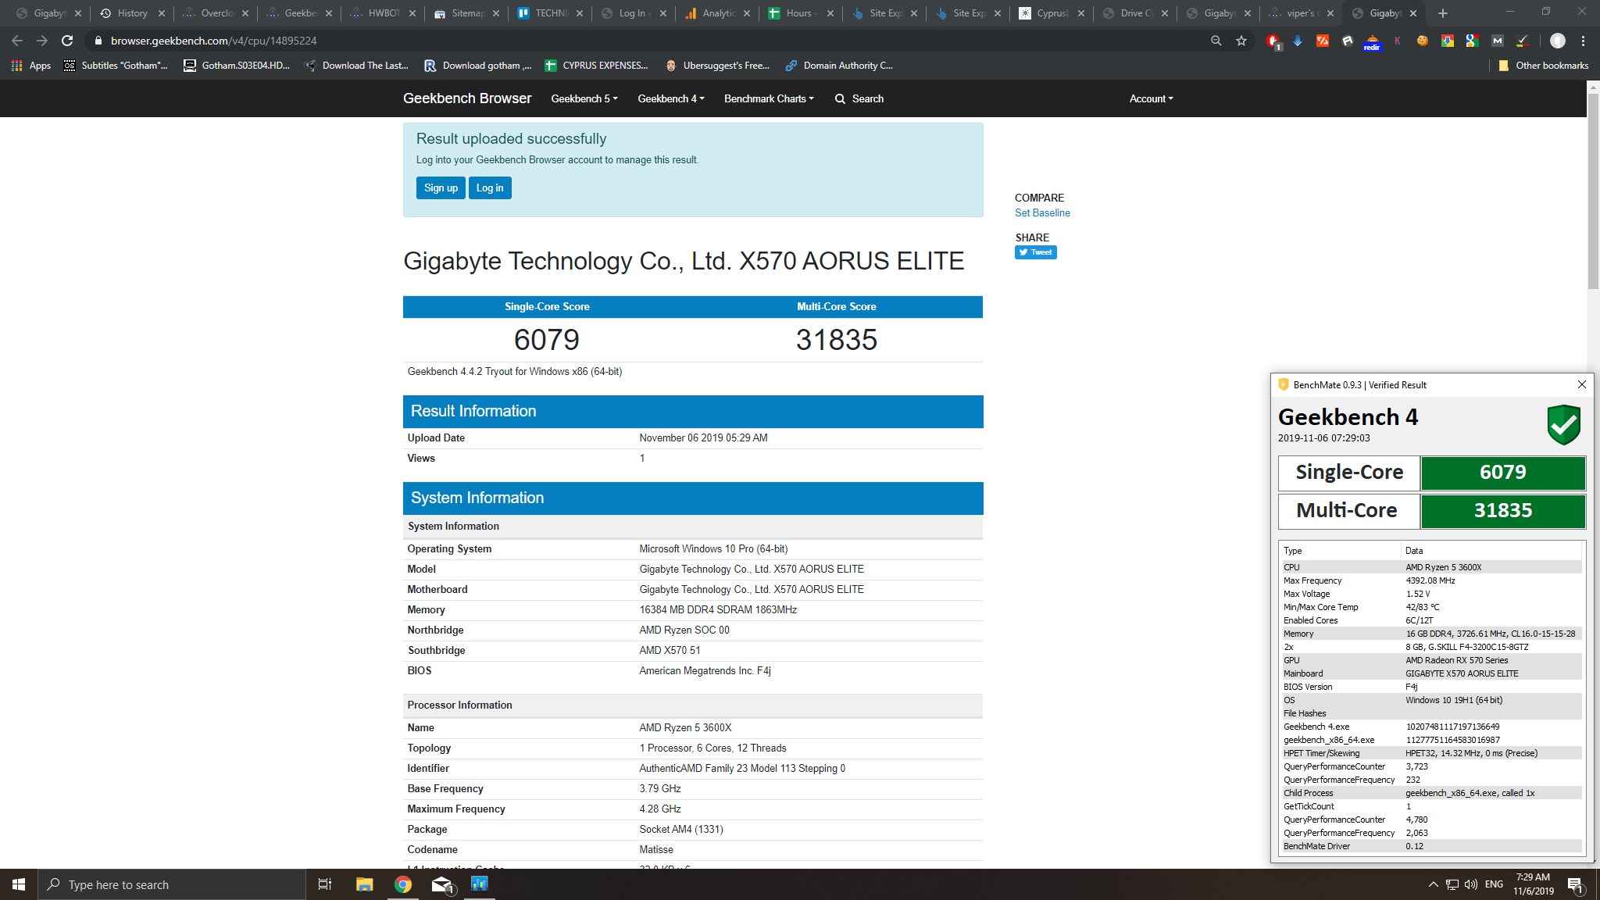
Task: Click 'November 06 2019 05:29 AM' upload date
Action: coord(703,437)
